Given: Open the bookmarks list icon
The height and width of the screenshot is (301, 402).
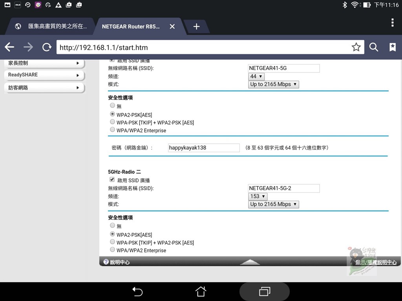Looking at the screenshot, I should pyautogui.click(x=393, y=47).
